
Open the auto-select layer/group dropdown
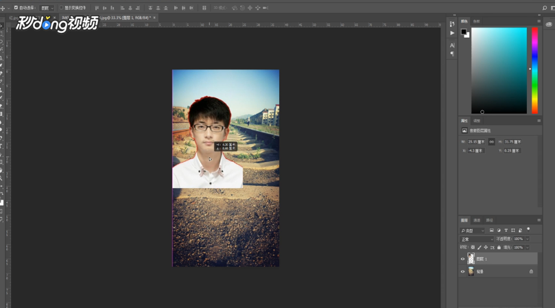tap(47, 8)
